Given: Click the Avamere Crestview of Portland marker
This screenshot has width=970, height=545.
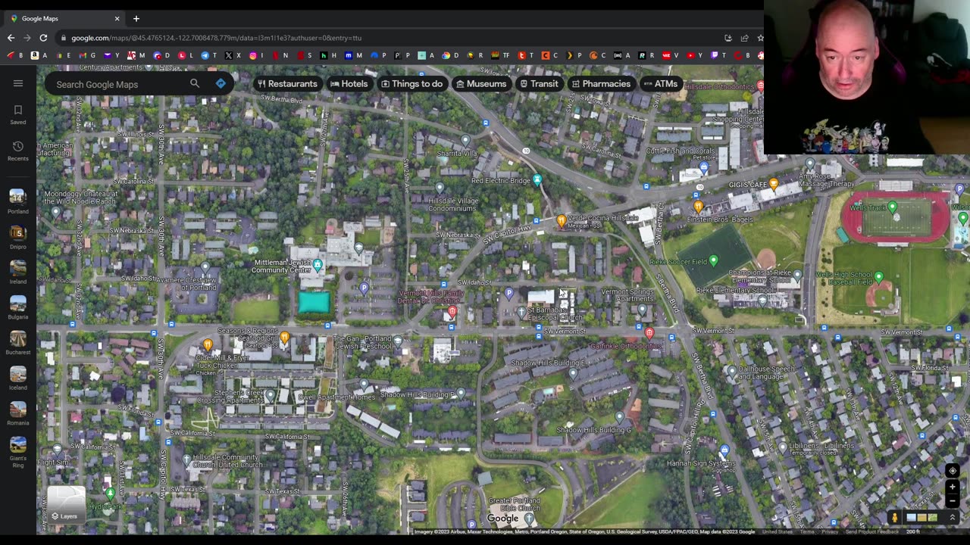Looking at the screenshot, I should [x=205, y=267].
